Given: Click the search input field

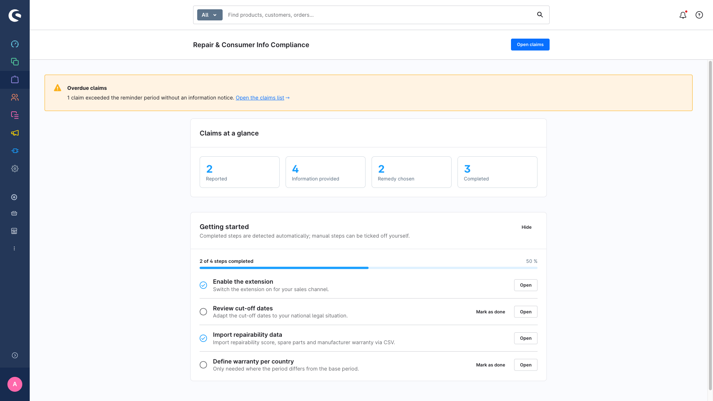Looking at the screenshot, I should point(379,15).
